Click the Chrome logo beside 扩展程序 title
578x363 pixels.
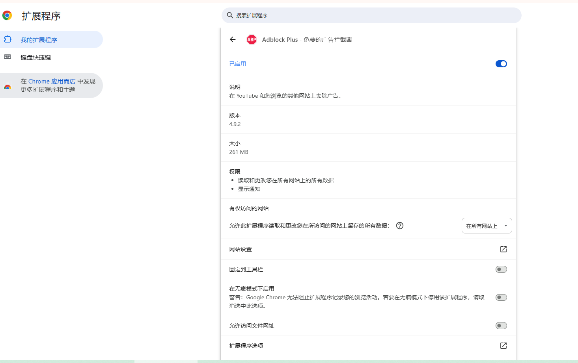7,15
